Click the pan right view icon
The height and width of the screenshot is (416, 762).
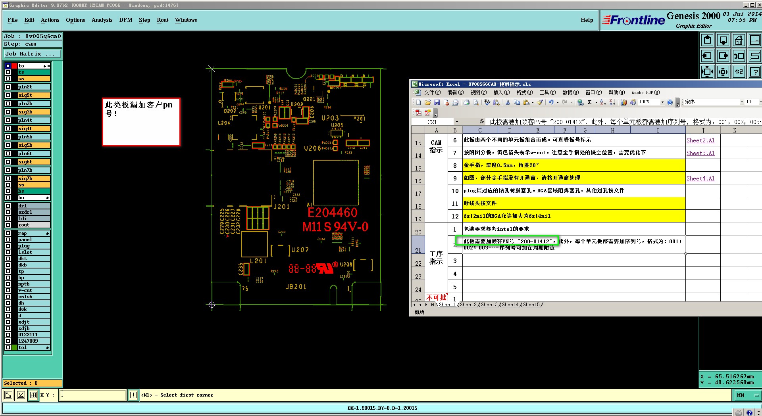tap(723, 56)
